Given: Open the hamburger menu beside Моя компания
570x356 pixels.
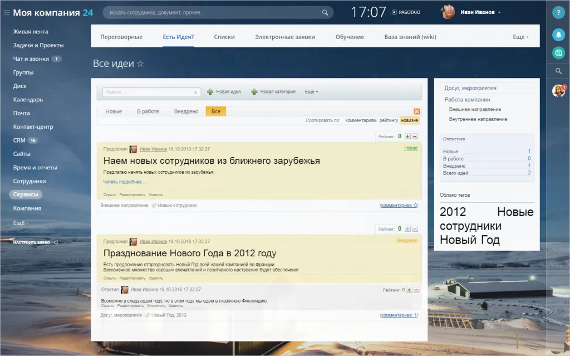Looking at the screenshot, I should 7,13.
